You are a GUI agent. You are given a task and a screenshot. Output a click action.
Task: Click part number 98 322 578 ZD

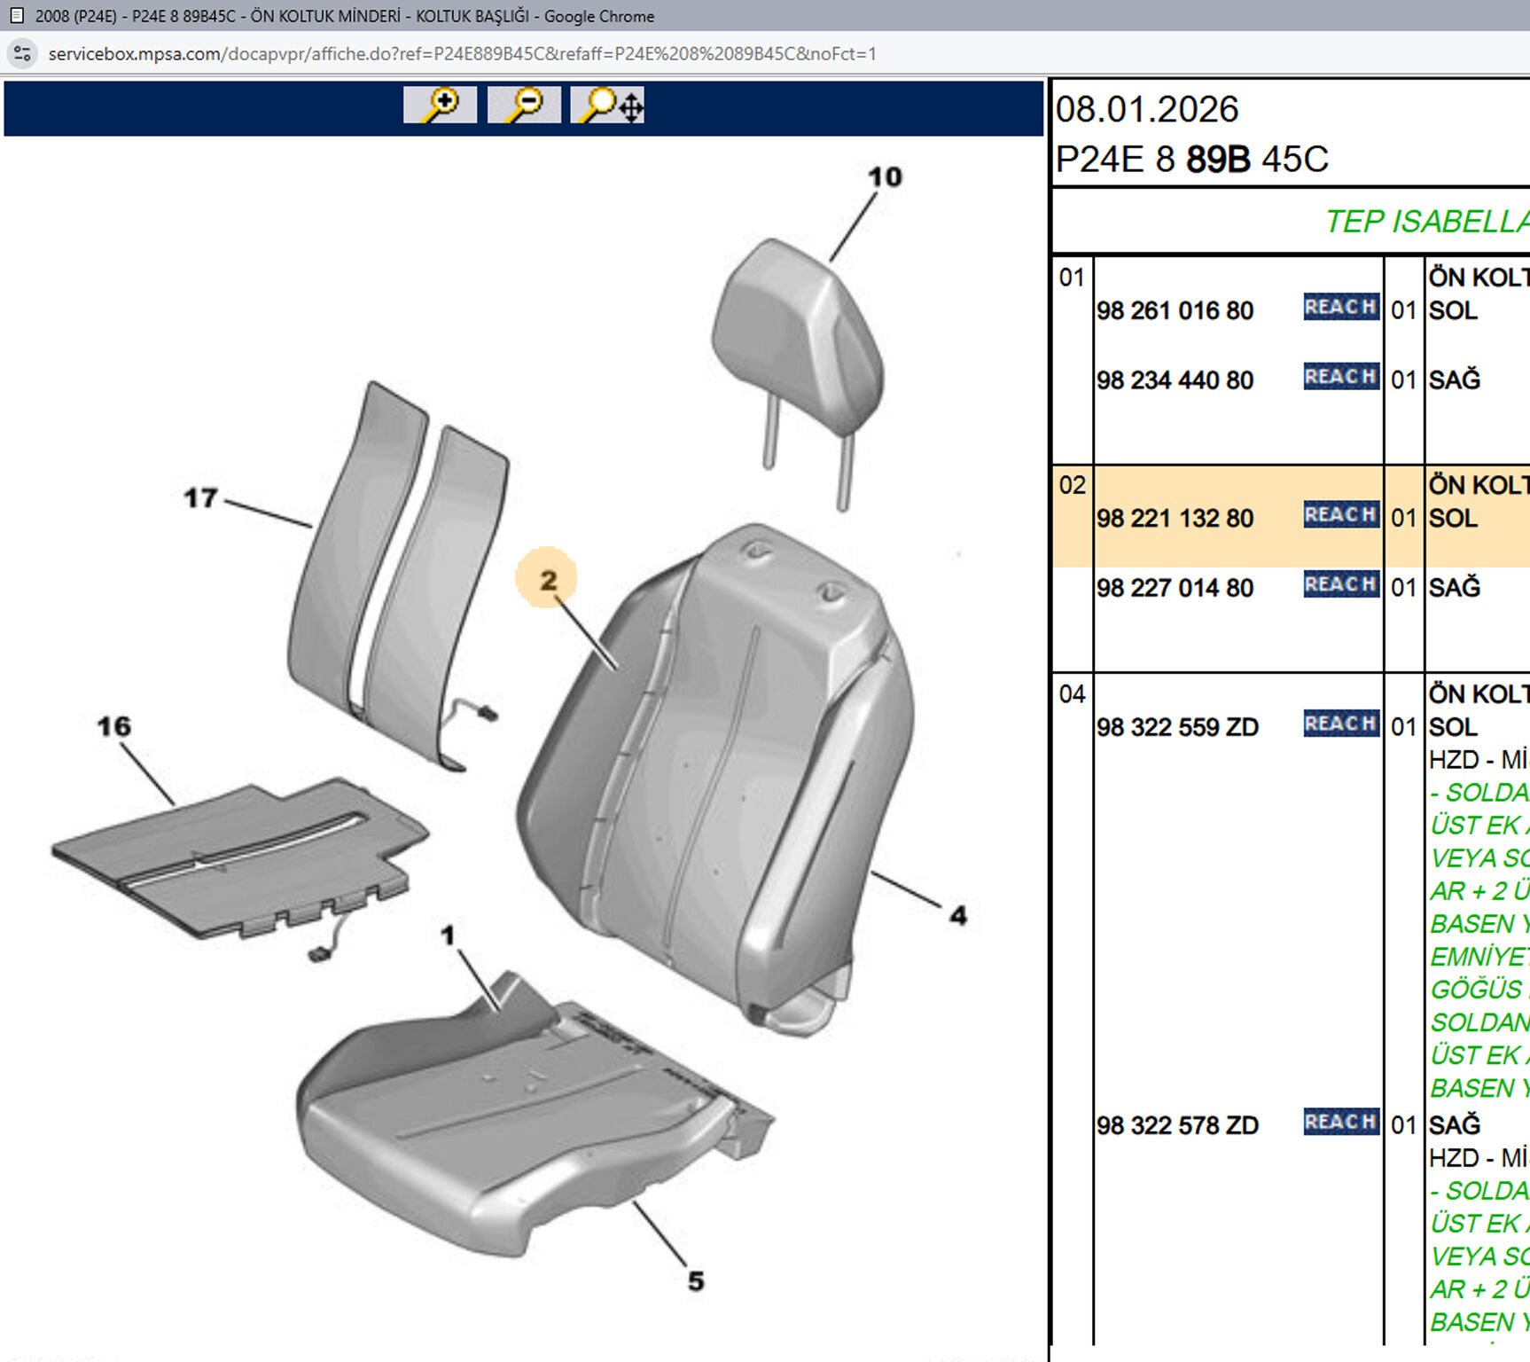click(x=1177, y=1126)
